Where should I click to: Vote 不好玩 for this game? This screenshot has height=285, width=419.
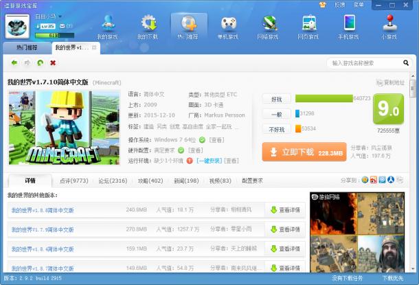point(277,130)
